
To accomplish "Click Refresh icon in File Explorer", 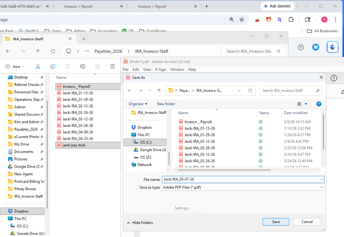I will click(53, 51).
